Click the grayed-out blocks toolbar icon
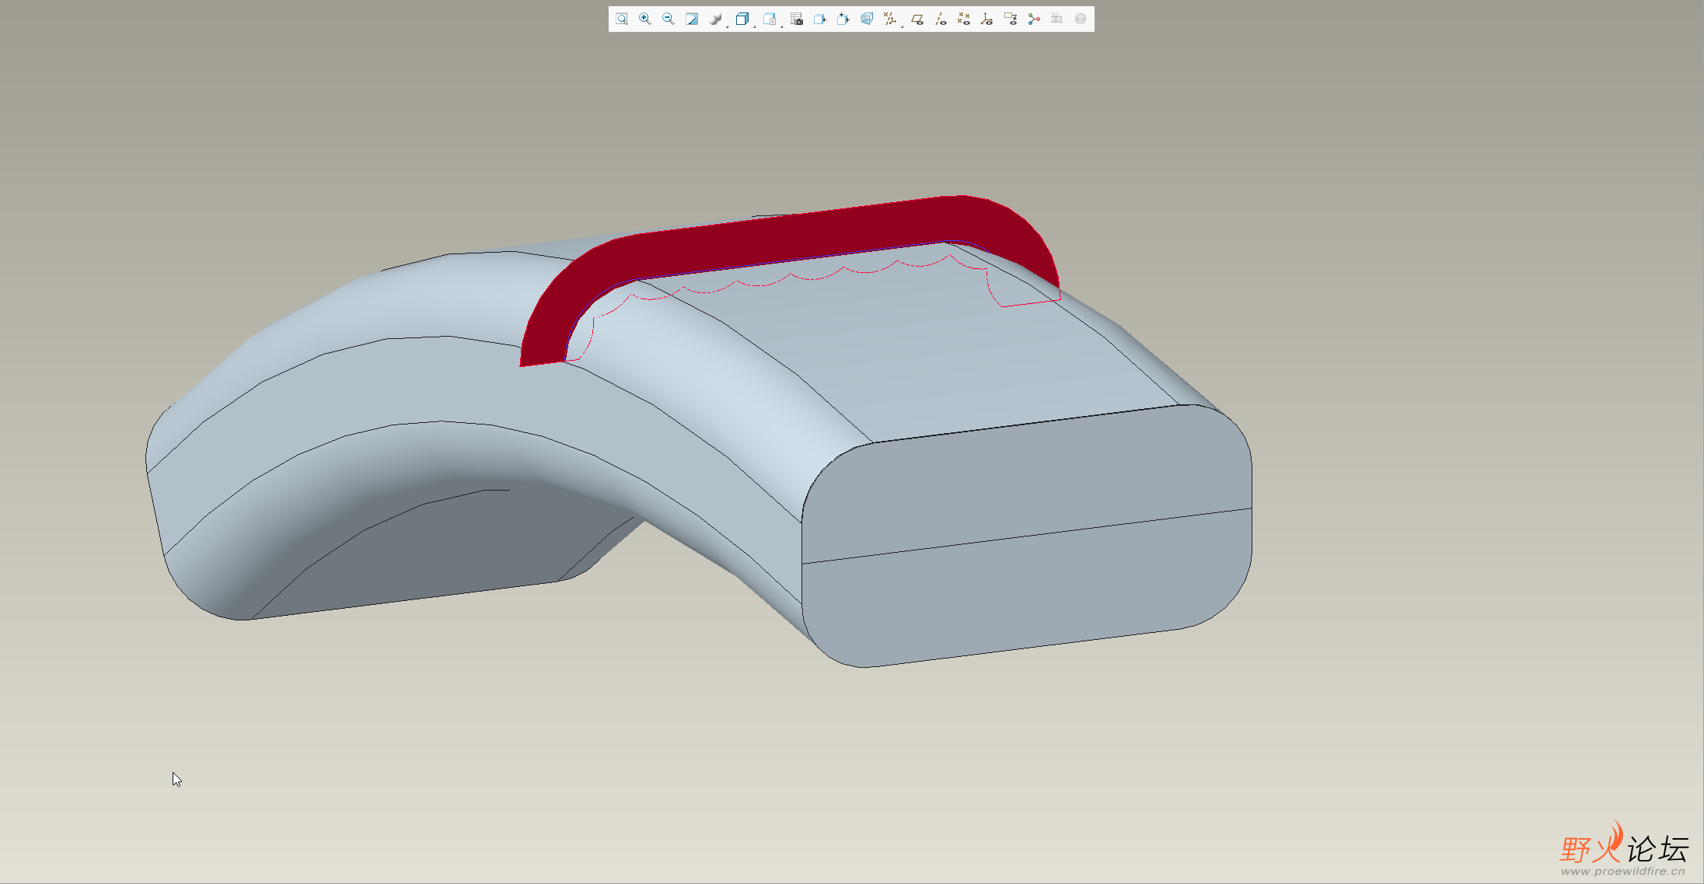 pyautogui.click(x=1057, y=19)
